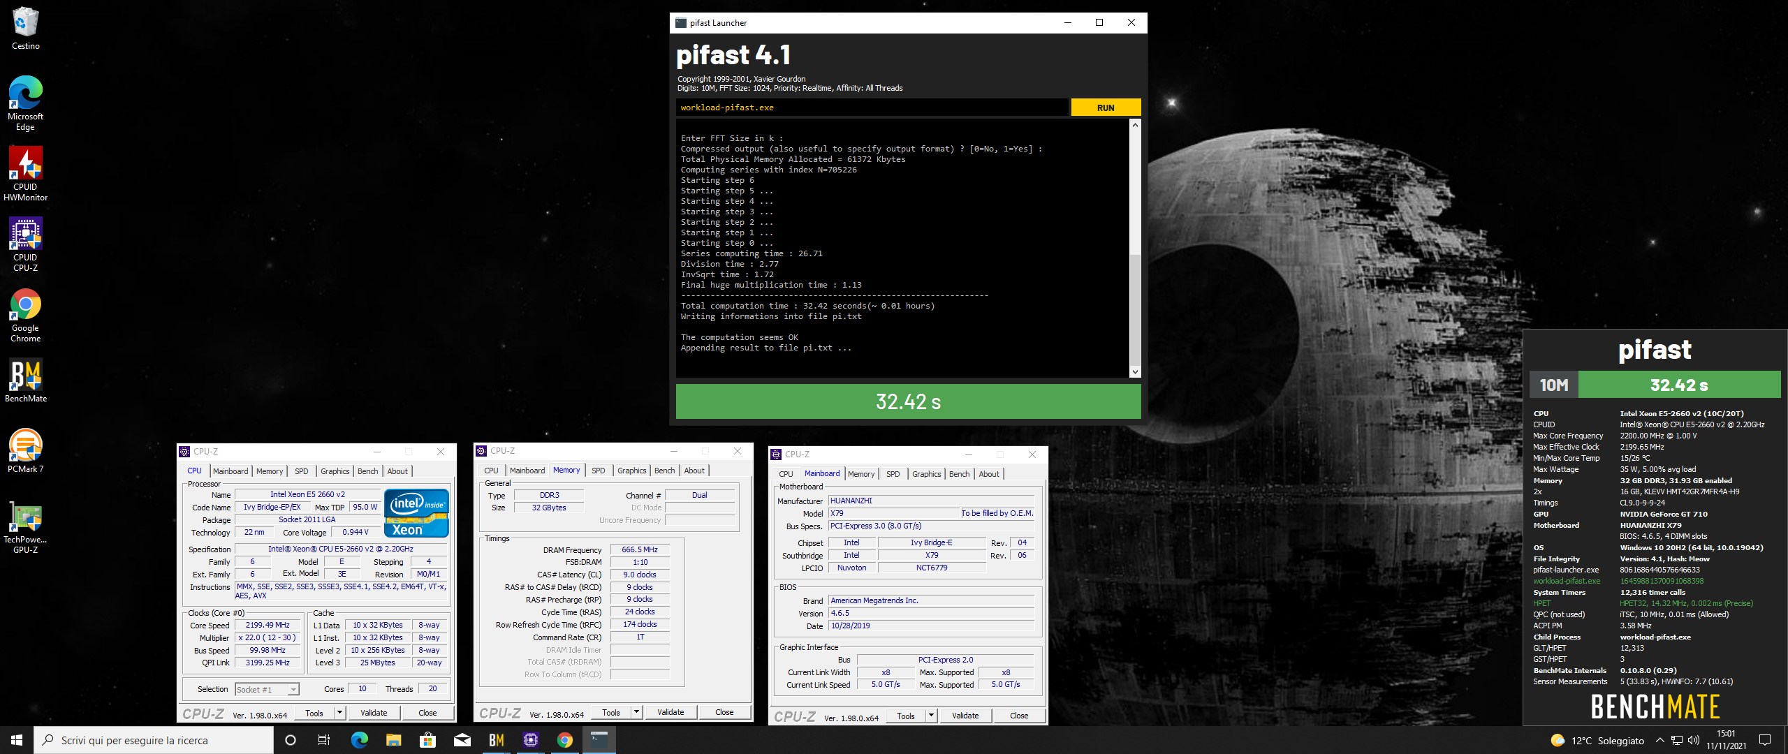Click the DRAM Frequency value 666.5 MHz

tap(640, 549)
